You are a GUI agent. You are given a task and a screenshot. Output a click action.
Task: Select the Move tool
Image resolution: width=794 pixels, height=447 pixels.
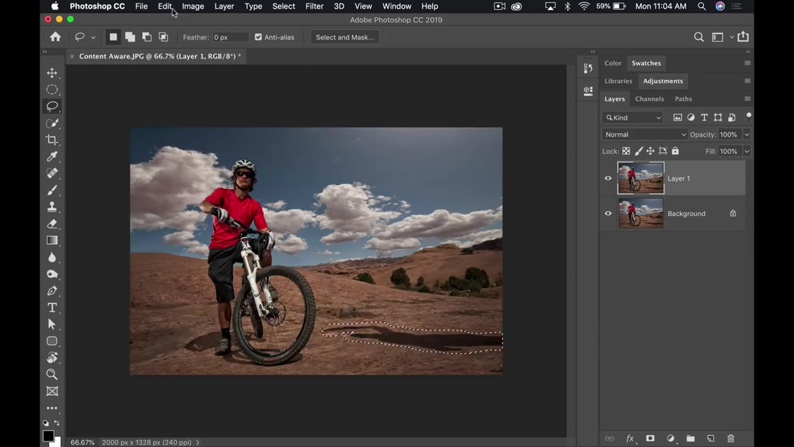52,73
